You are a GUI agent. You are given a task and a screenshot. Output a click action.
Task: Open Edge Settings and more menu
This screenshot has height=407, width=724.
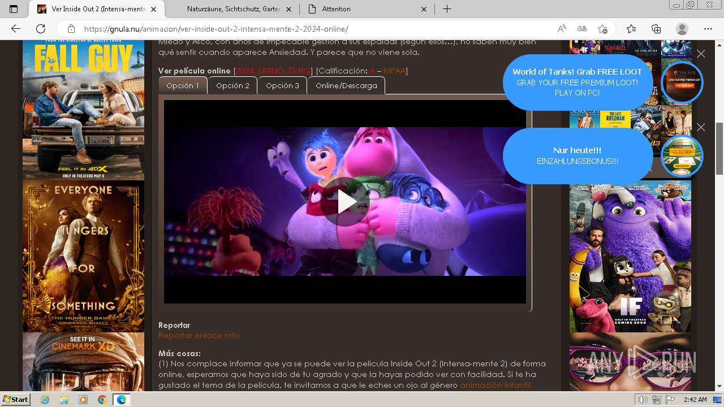[708, 29]
